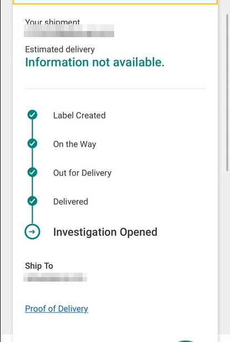Select the Out for Delivery step text
The image size is (230, 342).
[x=83, y=173]
